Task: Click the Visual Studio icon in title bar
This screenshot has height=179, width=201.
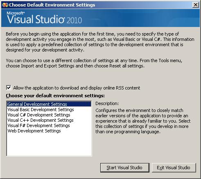Action: 5,5
